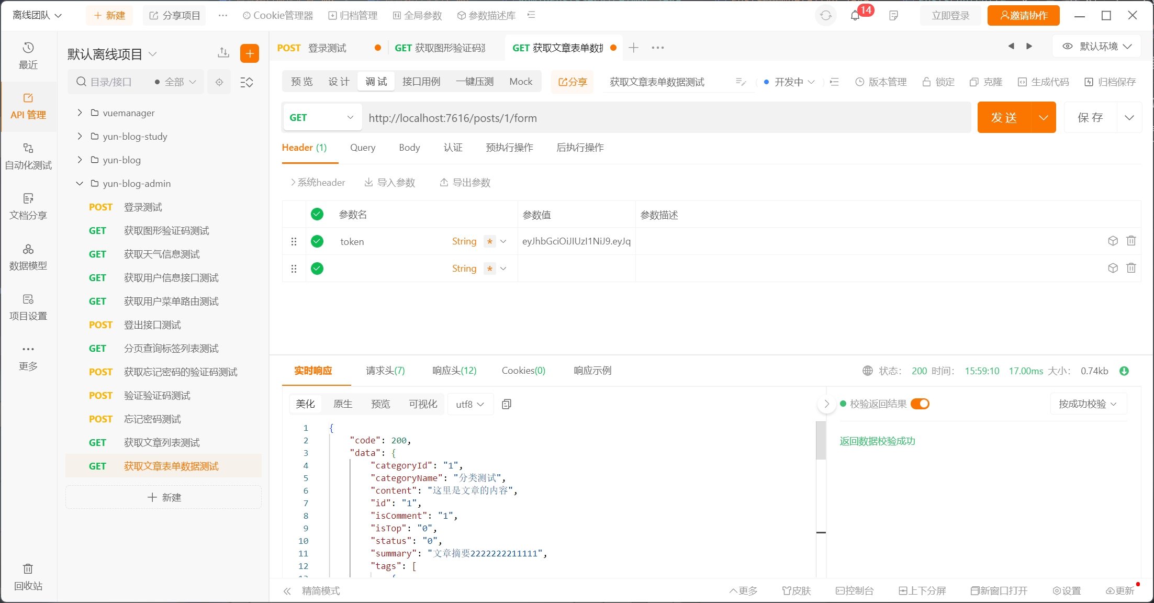This screenshot has width=1154, height=603.
Task: Click the orange plus button beside project name
Action: point(250,53)
